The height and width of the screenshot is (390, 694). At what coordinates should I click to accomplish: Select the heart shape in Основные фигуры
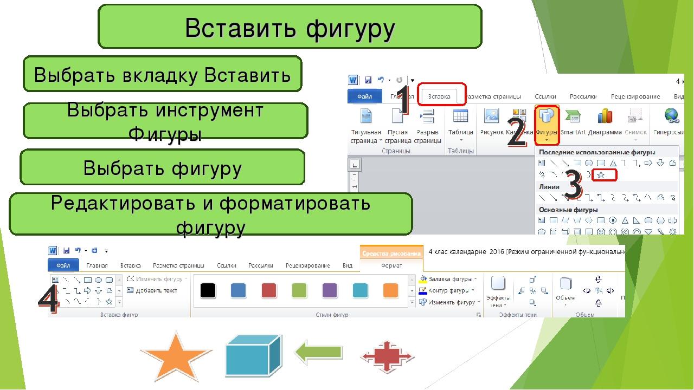pyautogui.click(x=649, y=231)
